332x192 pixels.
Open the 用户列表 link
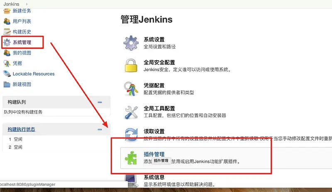[22, 21]
